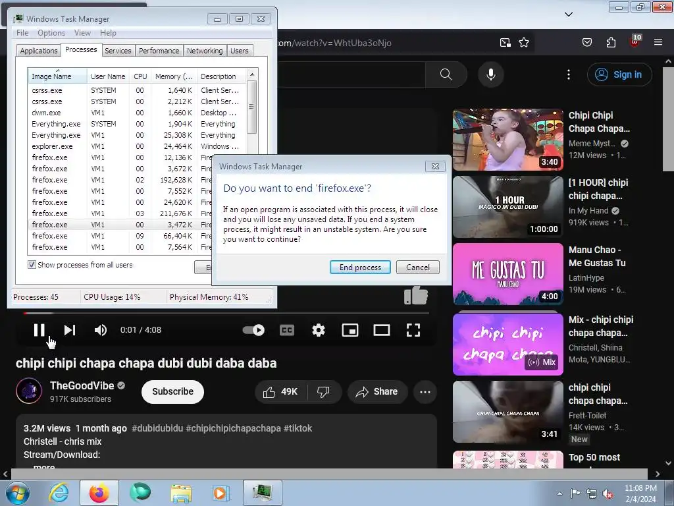The image size is (674, 506).
Task: Click picture-in-picture icon in address bar
Action: (505, 43)
